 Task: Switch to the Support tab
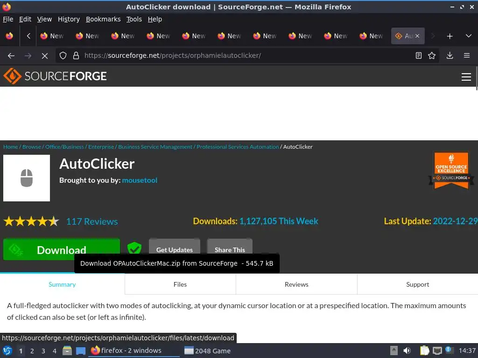[418, 284]
